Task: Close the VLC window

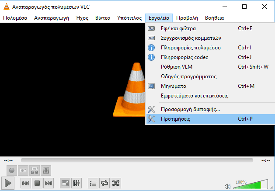Action: coord(265,7)
